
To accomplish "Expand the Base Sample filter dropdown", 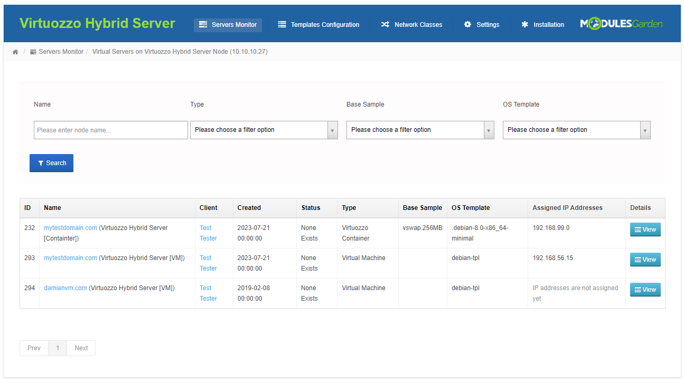I will 420,130.
